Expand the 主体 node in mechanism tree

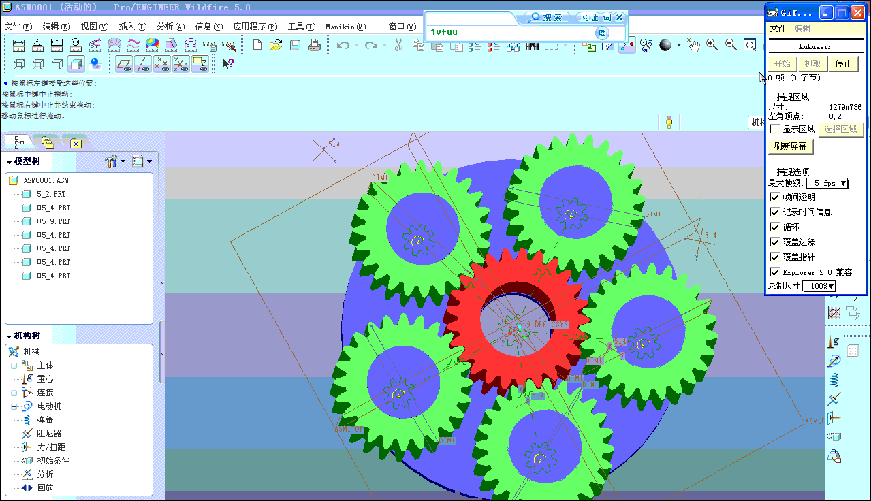pyautogui.click(x=13, y=366)
